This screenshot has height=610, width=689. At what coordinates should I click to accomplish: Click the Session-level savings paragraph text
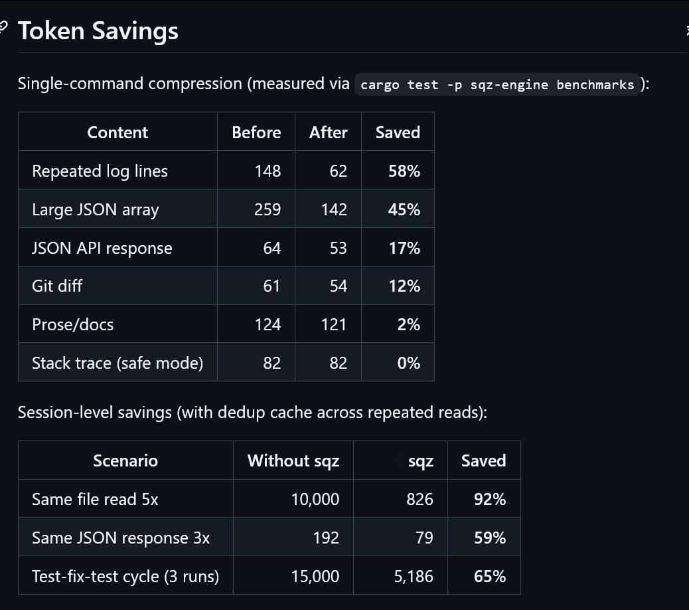pos(252,413)
